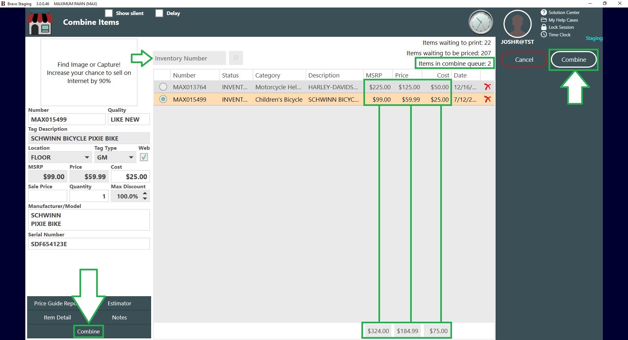628x340 pixels.
Task: Click the $184.99 price total
Action: 408,331
